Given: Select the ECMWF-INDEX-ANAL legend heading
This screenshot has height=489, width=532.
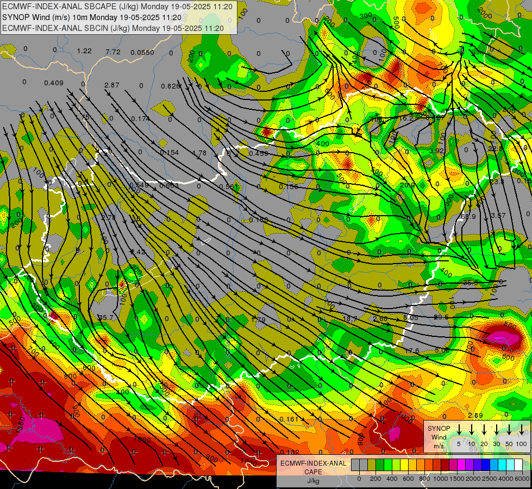Looking at the screenshot, I should 313,463.
